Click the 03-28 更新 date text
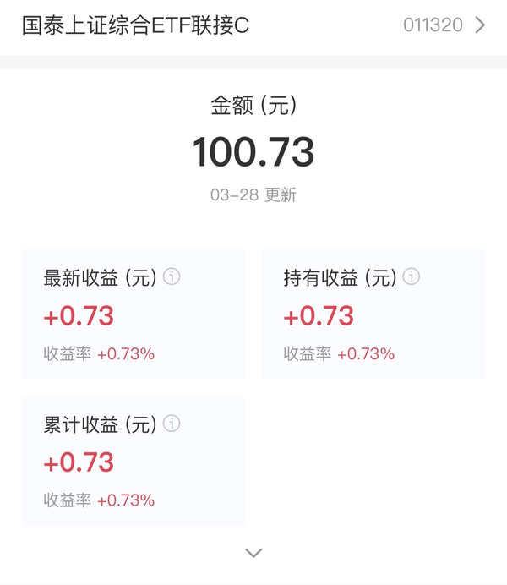 pos(253,194)
